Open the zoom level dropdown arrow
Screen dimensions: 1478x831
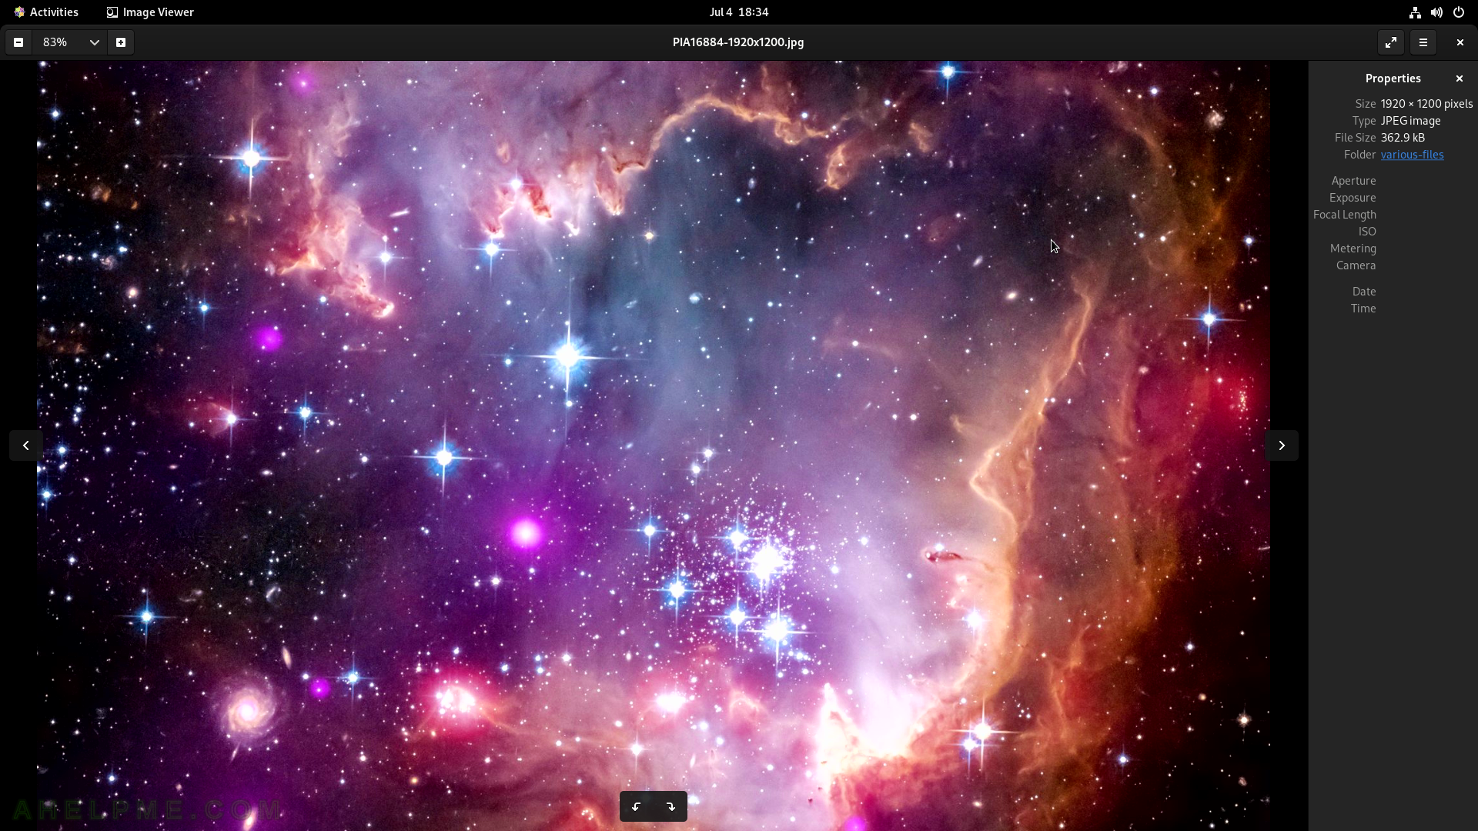(94, 42)
